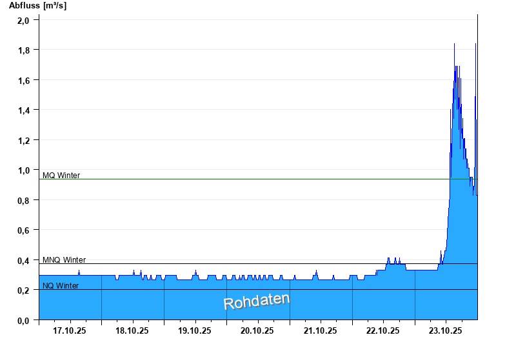Select the MQ Winter reference line label

point(61,175)
